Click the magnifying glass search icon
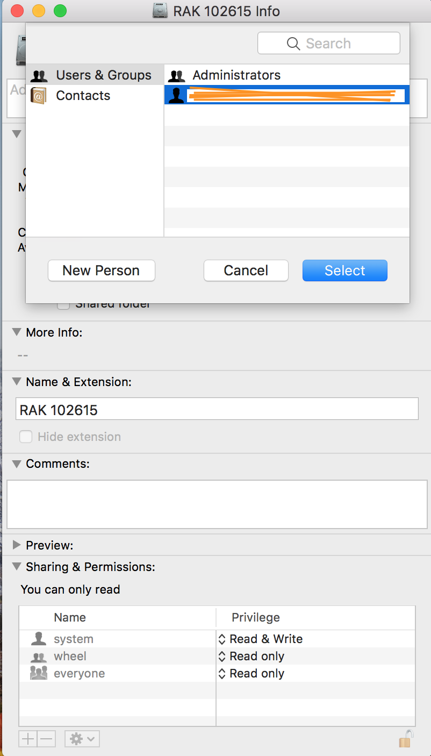Screen dimensions: 431x756 click(293, 44)
